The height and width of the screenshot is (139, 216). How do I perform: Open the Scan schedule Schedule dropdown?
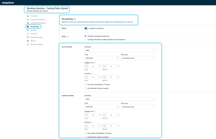120,50
